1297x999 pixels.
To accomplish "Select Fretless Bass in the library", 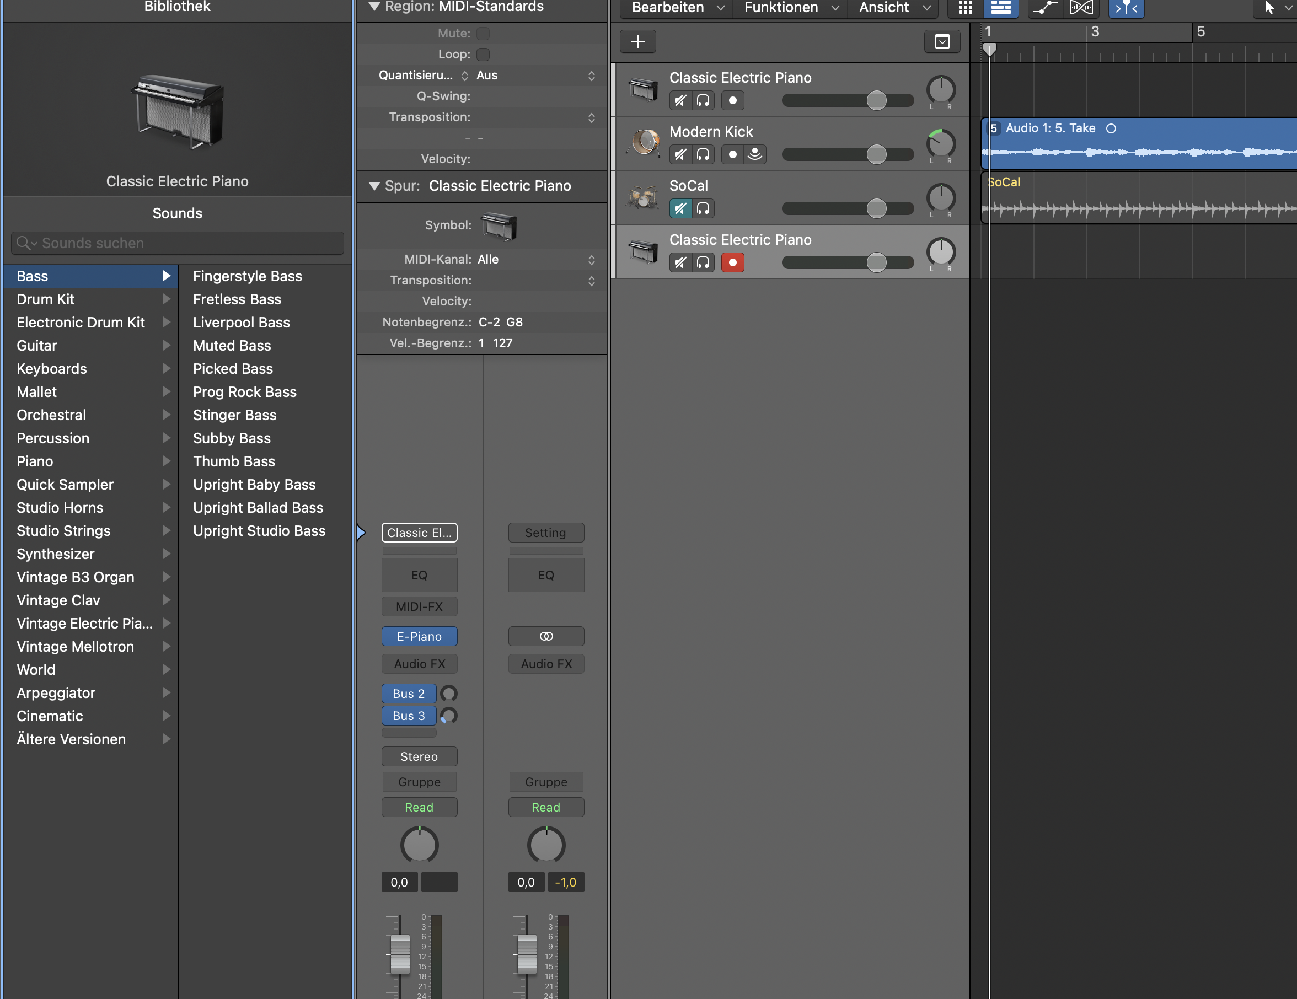I will [237, 299].
